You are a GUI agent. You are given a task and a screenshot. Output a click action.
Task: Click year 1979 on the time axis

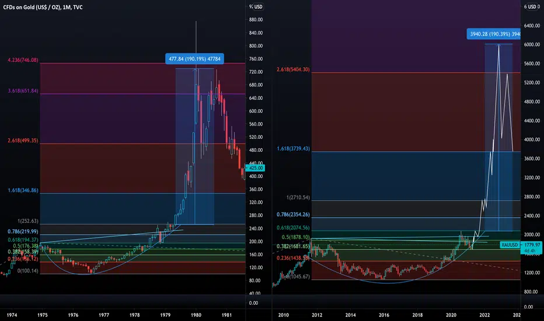pos(165,315)
